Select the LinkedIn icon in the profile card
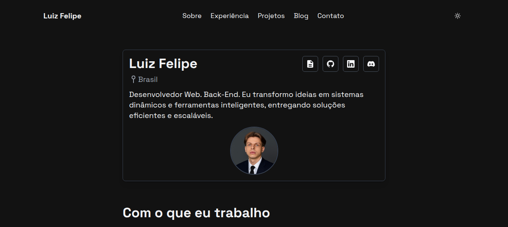The width and height of the screenshot is (508, 227). click(x=350, y=64)
